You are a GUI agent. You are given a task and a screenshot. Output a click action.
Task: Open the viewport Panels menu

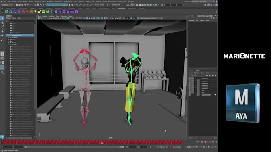pos(70,16)
